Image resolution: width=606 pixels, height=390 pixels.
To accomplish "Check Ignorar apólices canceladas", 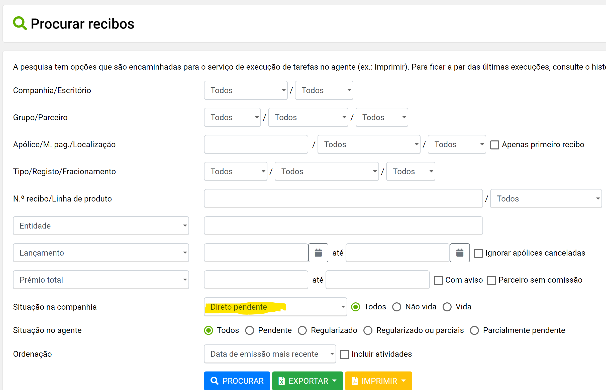I will 478,253.
